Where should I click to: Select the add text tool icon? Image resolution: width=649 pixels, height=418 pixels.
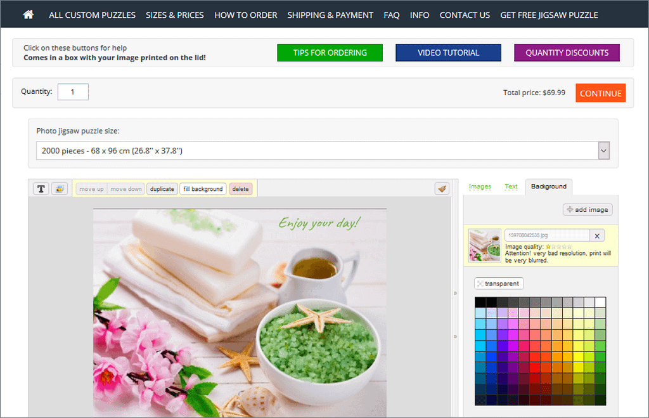click(x=41, y=188)
